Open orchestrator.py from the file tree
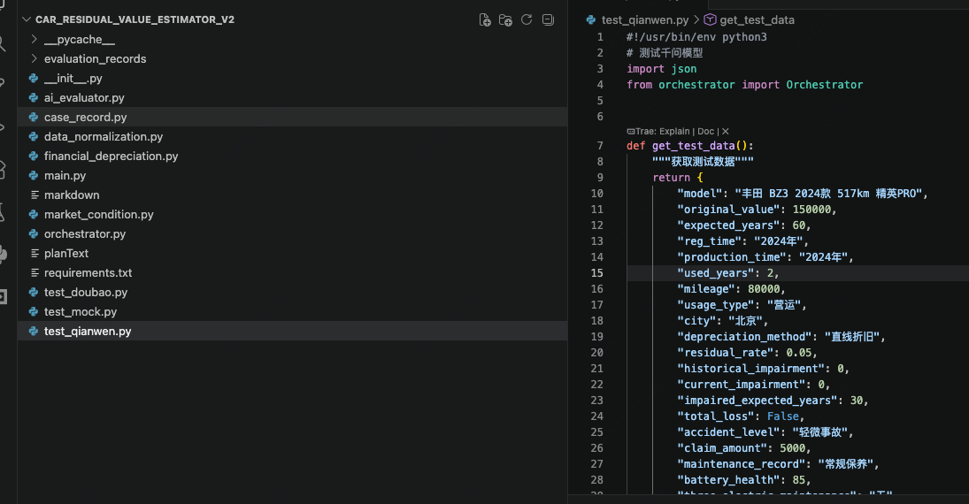The image size is (969, 504). tap(85, 234)
